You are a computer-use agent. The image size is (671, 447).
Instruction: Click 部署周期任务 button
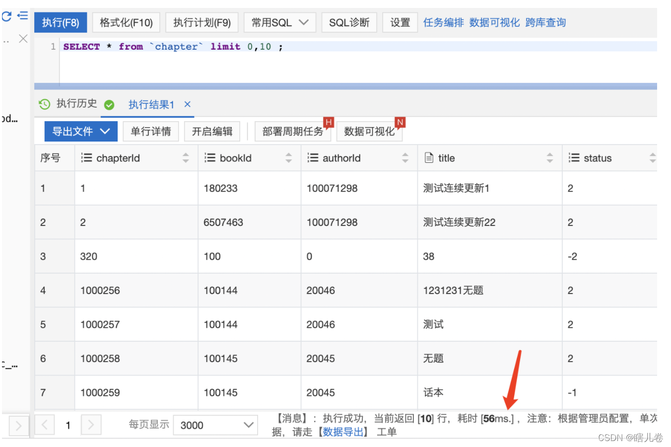[293, 132]
